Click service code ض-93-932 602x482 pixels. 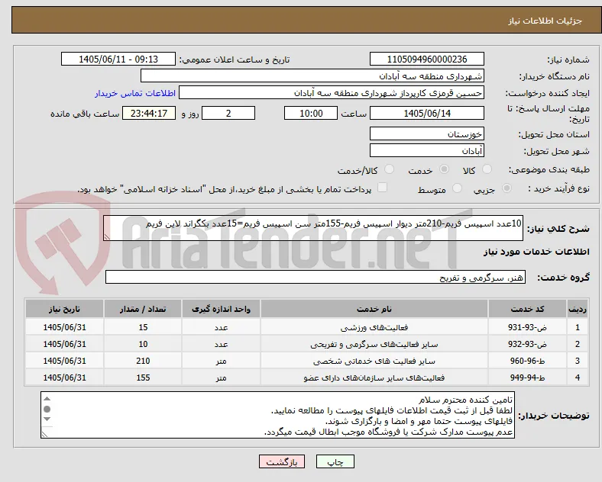(x=527, y=344)
